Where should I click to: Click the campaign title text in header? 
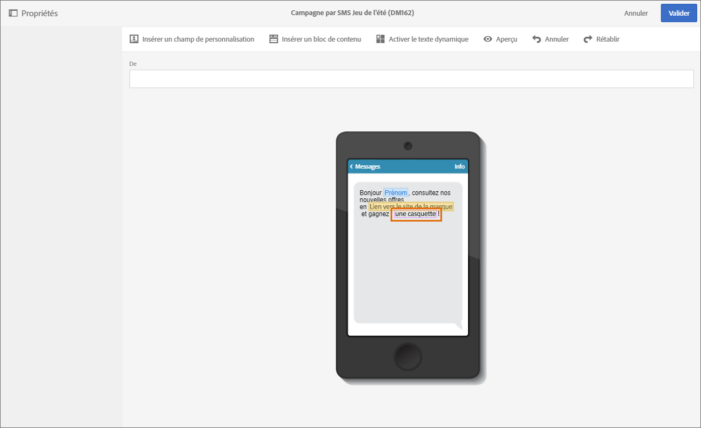click(352, 13)
